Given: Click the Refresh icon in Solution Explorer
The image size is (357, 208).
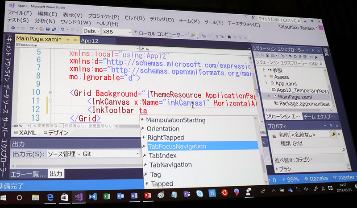Looking at the screenshot, I should click(295, 56).
